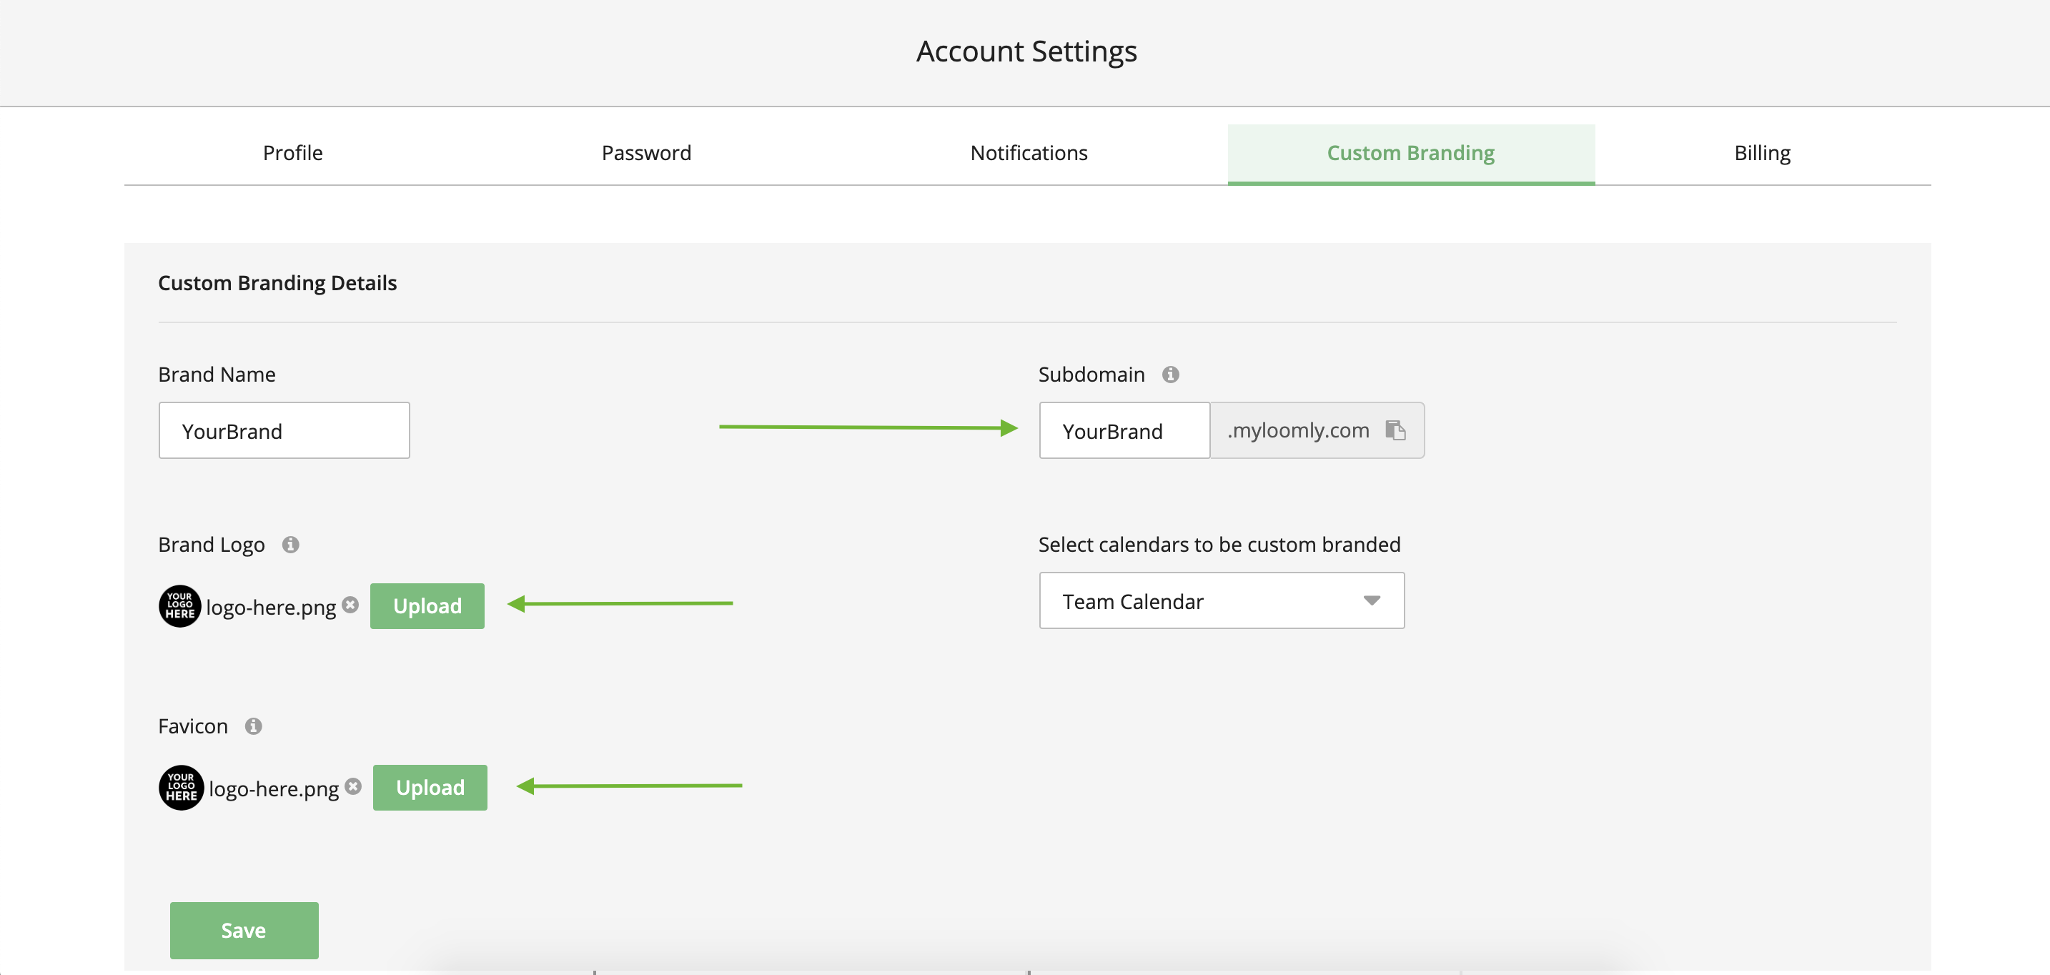Select the Custom Branding tab
Screen dimensions: 2050x975
pyautogui.click(x=1410, y=153)
